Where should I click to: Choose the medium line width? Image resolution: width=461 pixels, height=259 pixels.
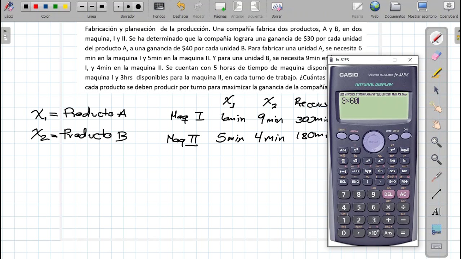tap(92, 6)
